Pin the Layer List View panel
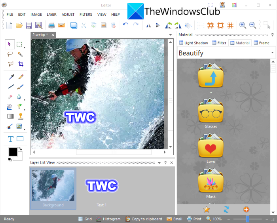277x223 pixels. 165,162
